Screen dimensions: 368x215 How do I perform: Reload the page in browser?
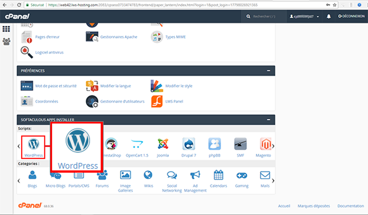(19, 5)
